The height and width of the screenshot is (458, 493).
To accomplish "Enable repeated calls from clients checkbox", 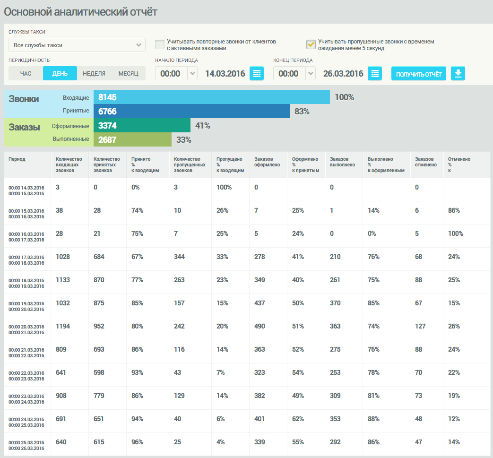I will (x=160, y=44).
